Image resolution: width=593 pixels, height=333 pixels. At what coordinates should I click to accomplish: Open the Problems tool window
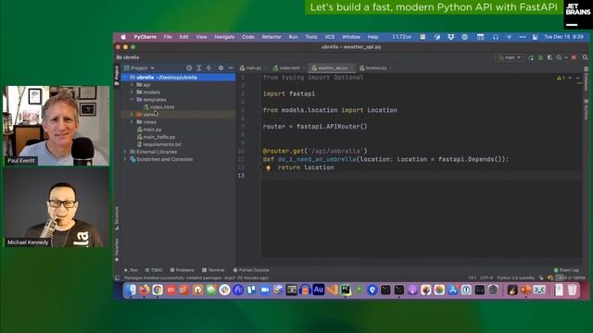click(x=183, y=270)
